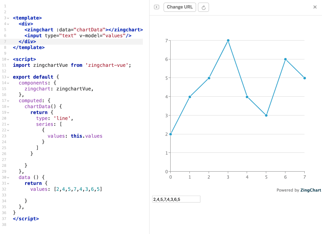Collapse the template block at line 3

coord(7,18)
